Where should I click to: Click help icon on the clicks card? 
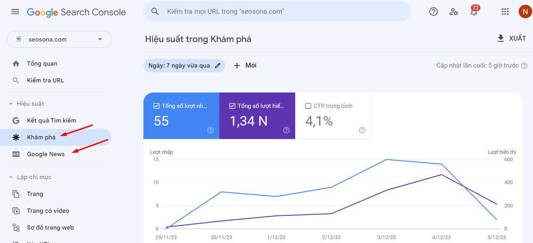(x=211, y=130)
